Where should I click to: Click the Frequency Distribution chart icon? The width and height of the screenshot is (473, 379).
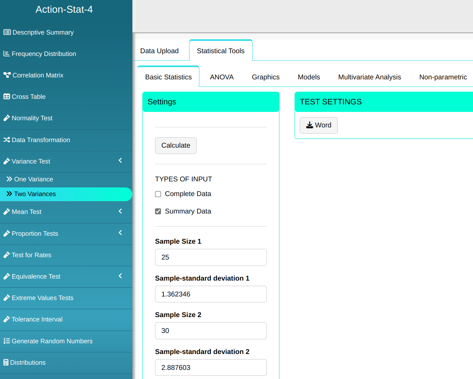click(x=6, y=54)
